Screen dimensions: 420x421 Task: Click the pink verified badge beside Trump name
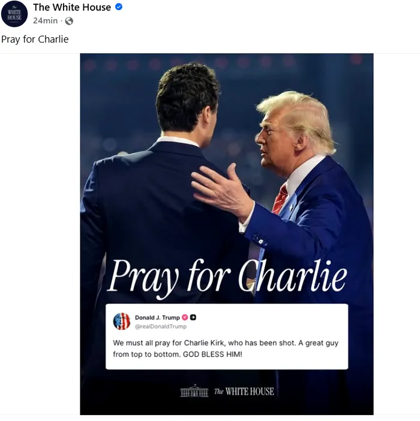tap(185, 317)
